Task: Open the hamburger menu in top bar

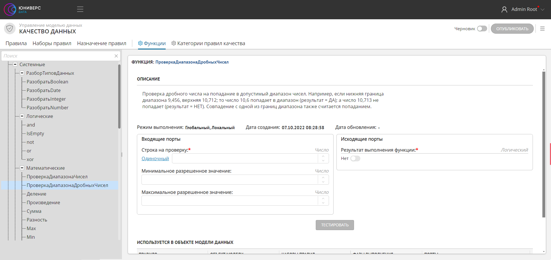Action: (x=80, y=9)
